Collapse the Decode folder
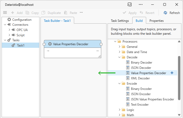This screenshot has height=118, width=183. (x=120, y=57)
